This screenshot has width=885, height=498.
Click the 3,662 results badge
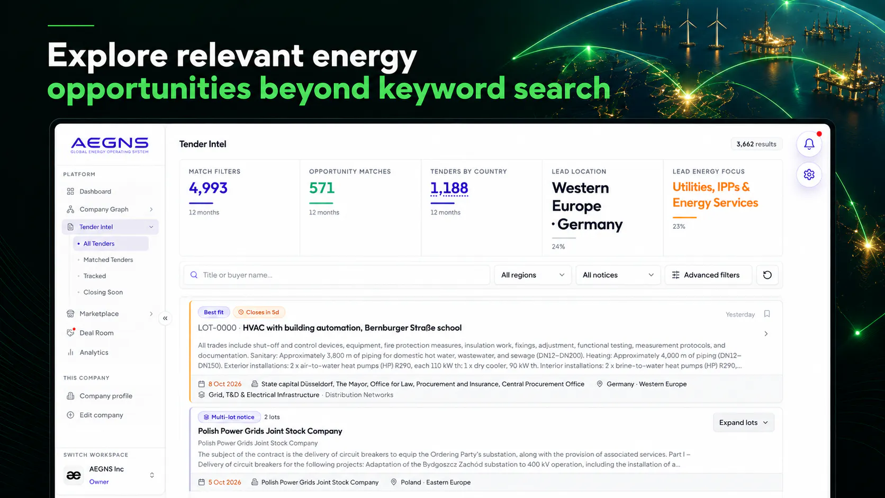(x=756, y=144)
